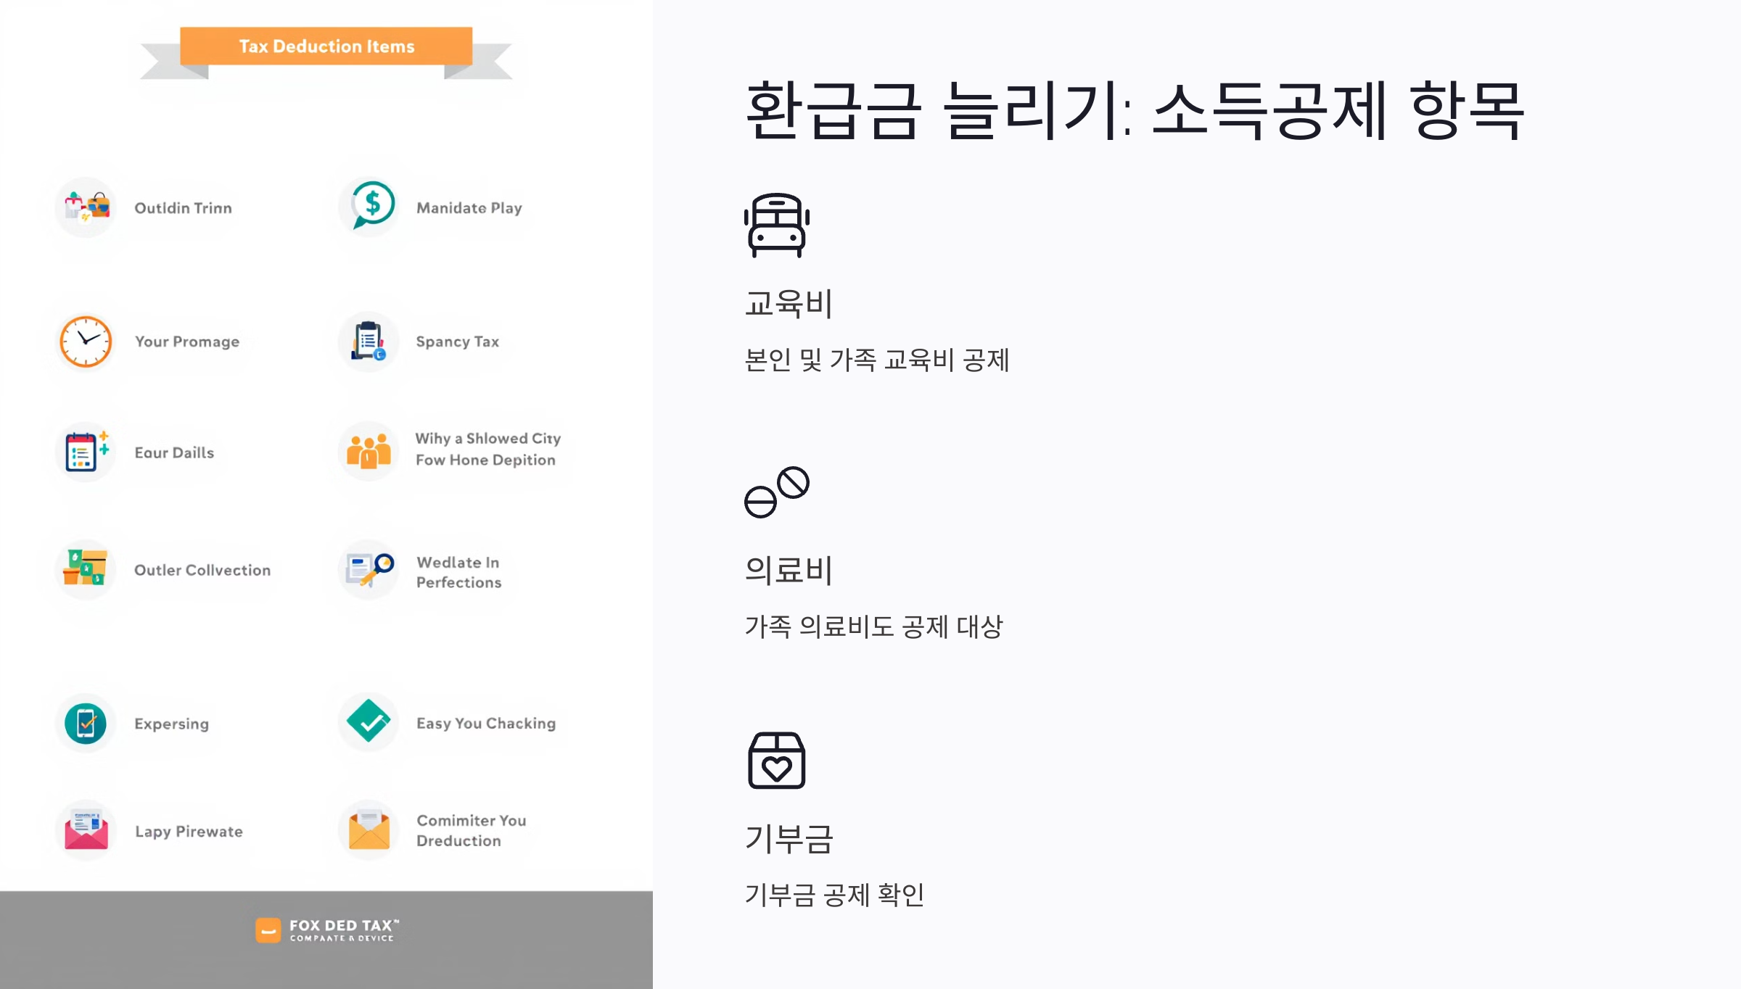The image size is (1741, 989).
Task: Click the calendar icon beside Eour Daills
Action: pyautogui.click(x=84, y=452)
